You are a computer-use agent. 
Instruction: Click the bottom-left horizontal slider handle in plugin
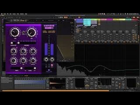tap(21, 68)
